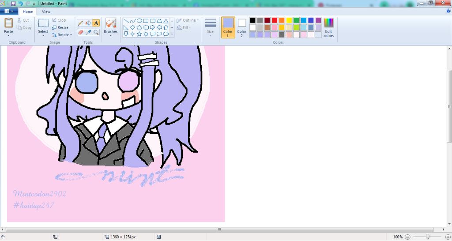Screen dimensions: 452x241
Task: Open the shape Outline dropdown
Action: 188,20
